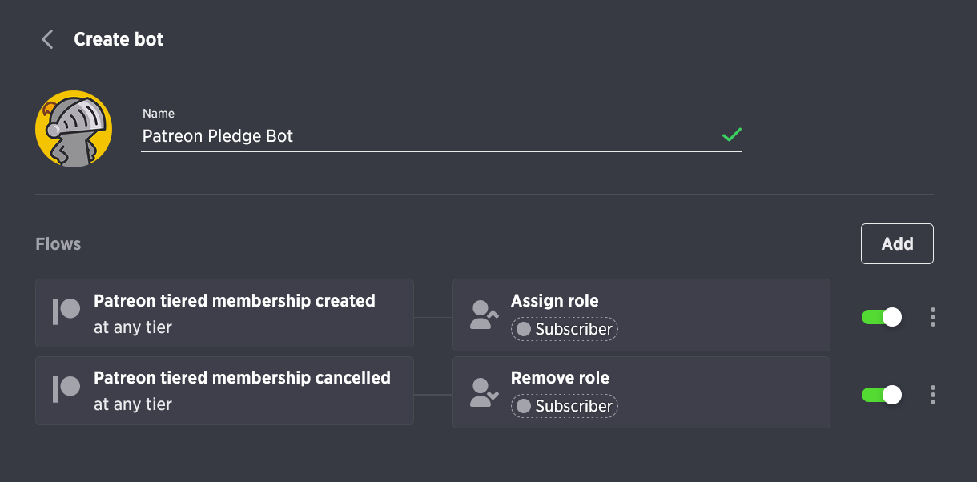Click the green checkmark in Name field
The width and height of the screenshot is (977, 482).
pos(731,135)
